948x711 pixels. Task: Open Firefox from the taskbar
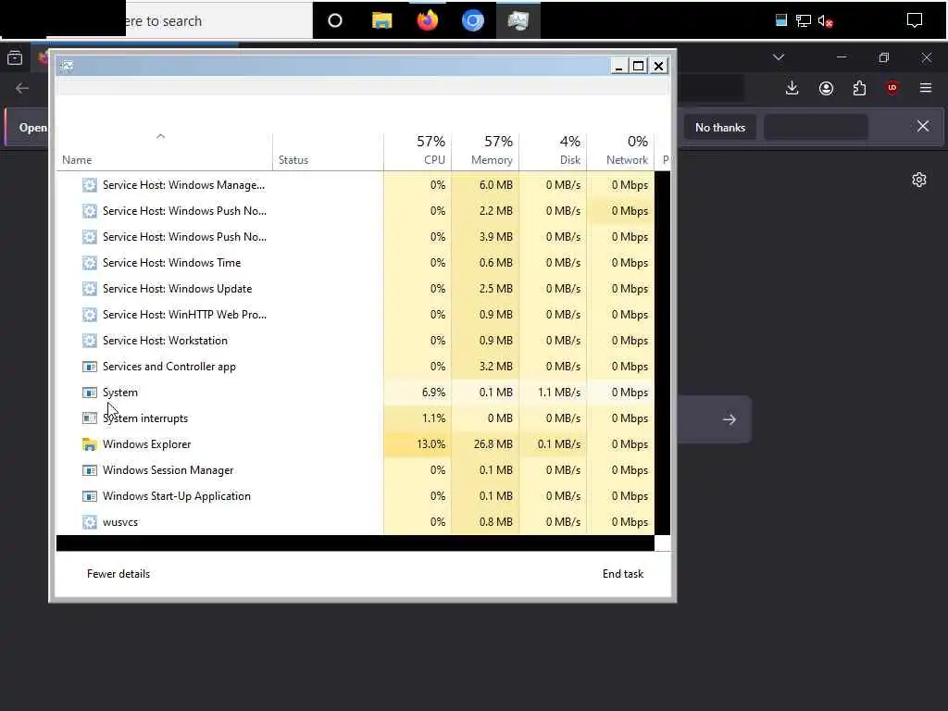coord(428,21)
